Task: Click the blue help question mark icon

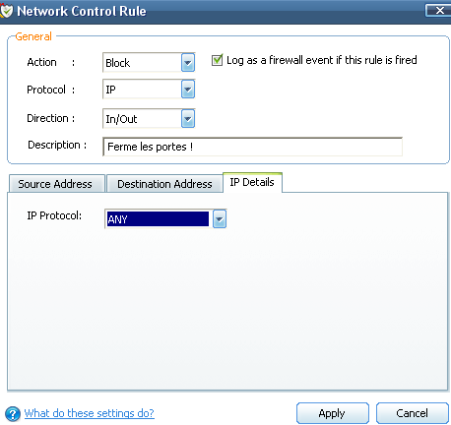Action: pyautogui.click(x=13, y=414)
